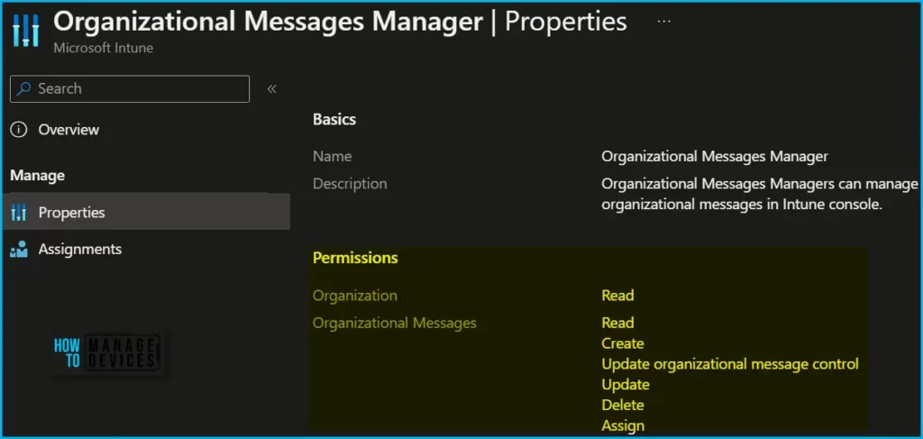Image resolution: width=923 pixels, height=439 pixels.
Task: Focus the Search input field
Action: click(x=130, y=89)
